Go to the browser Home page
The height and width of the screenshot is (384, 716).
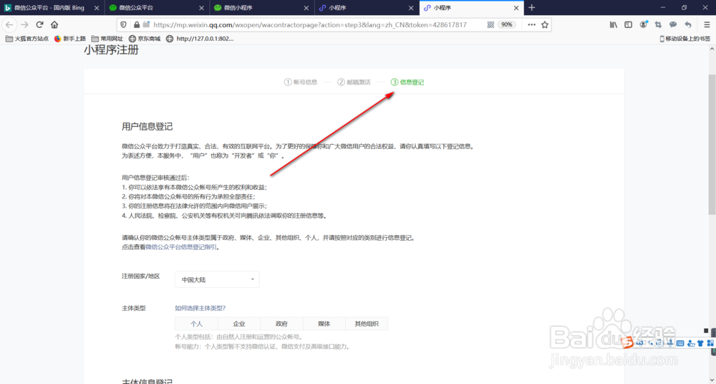pos(54,24)
